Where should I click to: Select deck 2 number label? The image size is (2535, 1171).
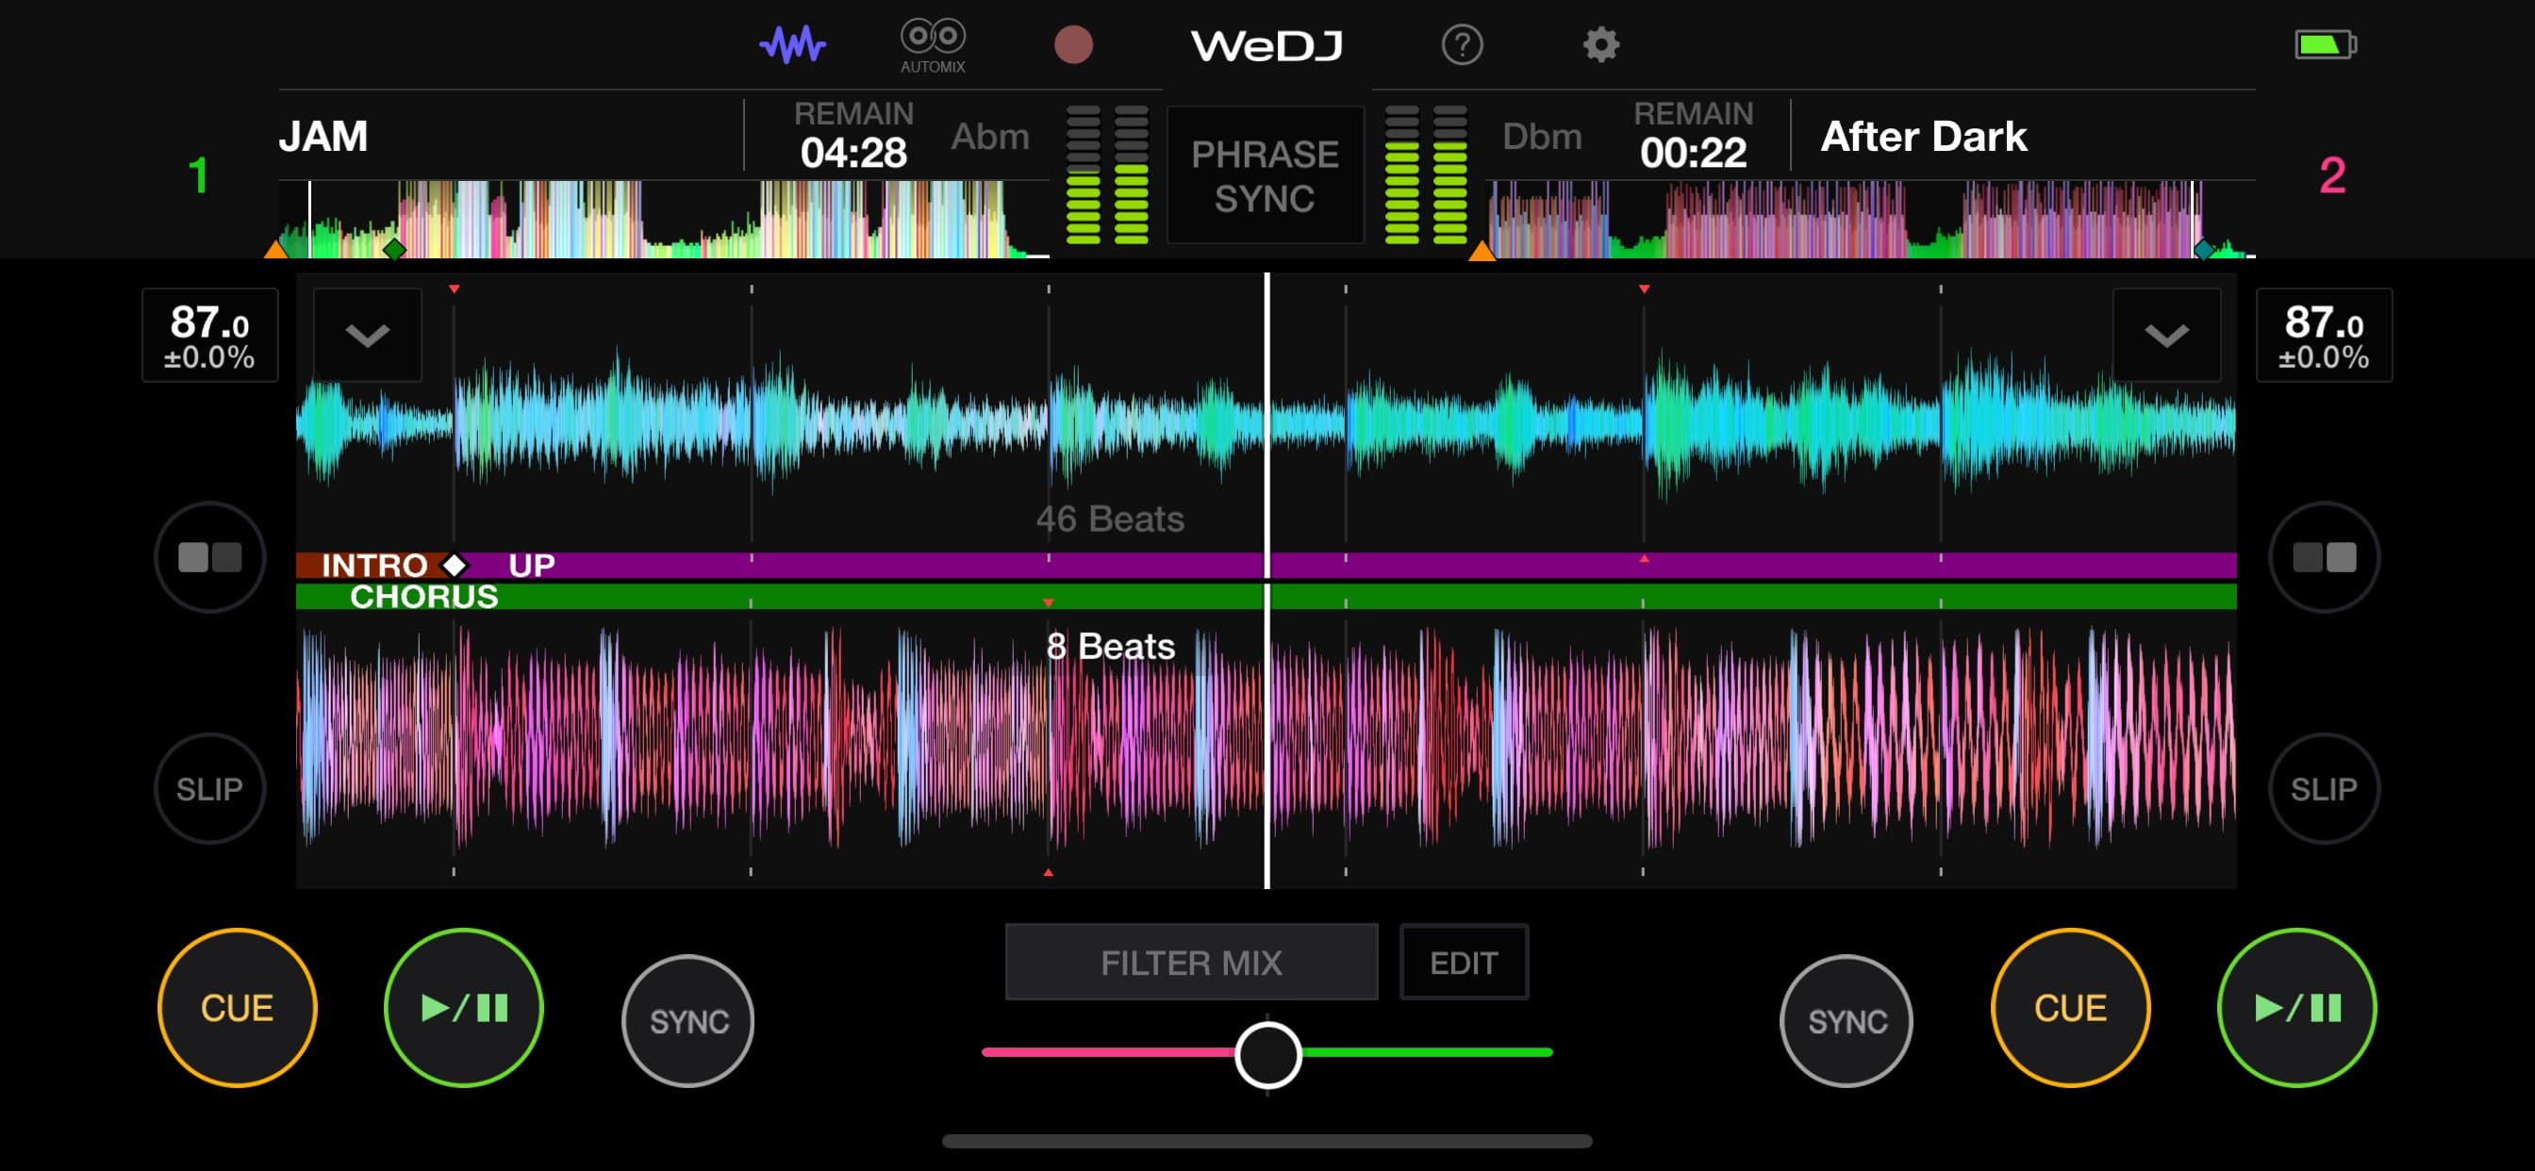[2331, 175]
